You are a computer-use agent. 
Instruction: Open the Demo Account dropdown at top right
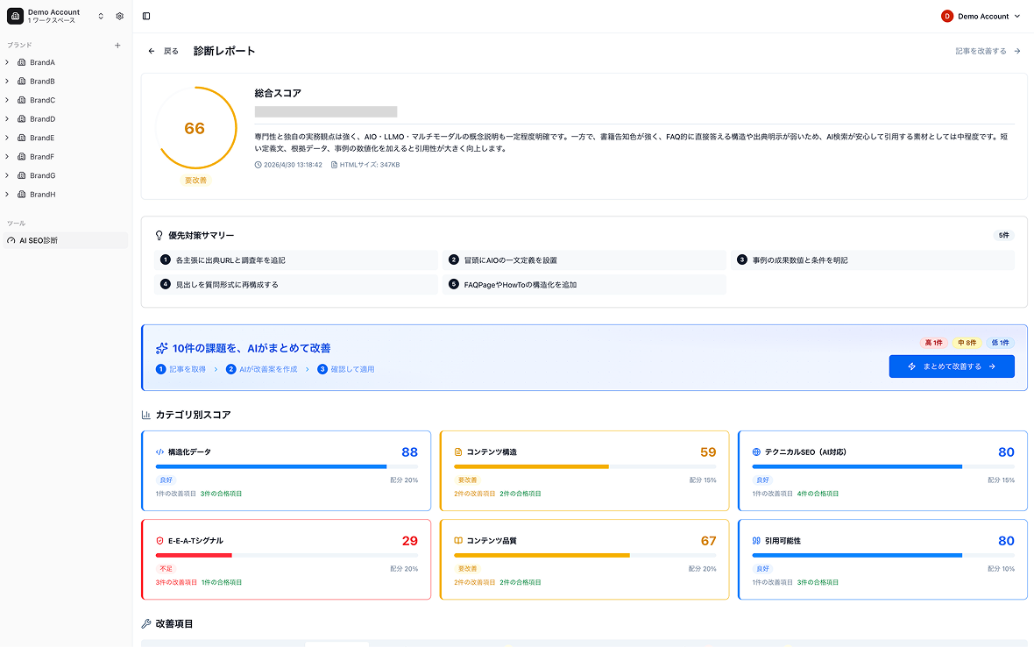point(981,16)
